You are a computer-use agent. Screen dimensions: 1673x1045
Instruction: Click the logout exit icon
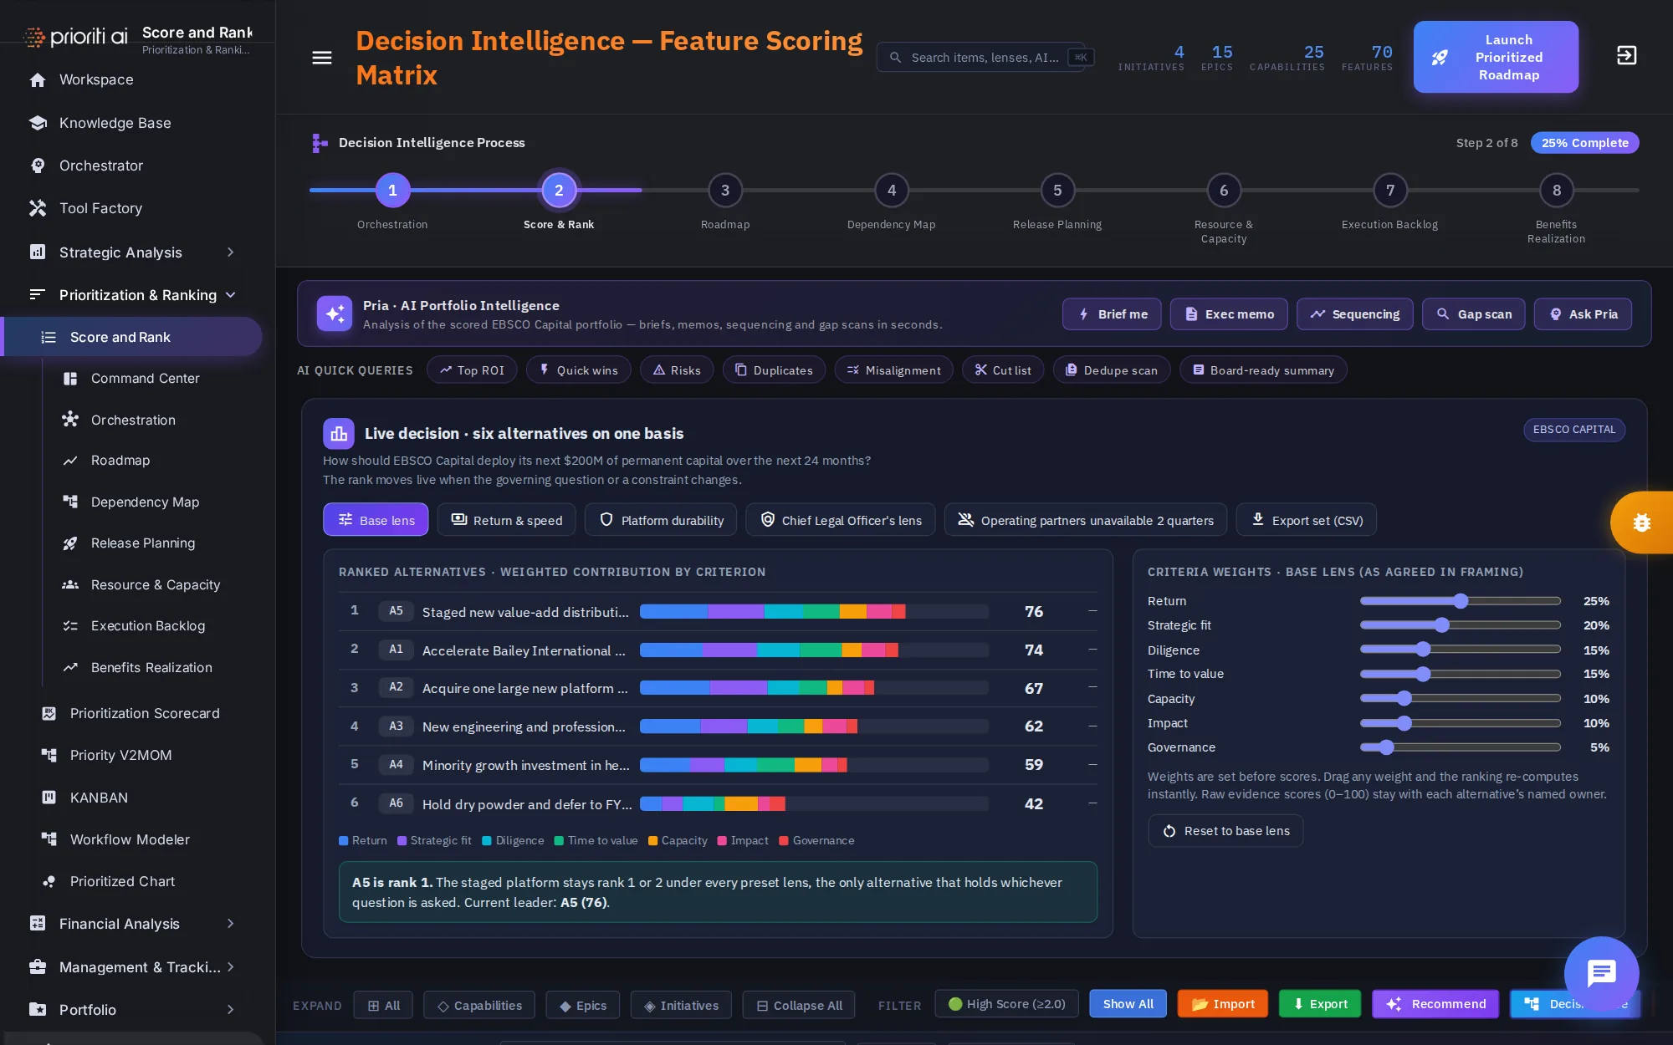pyautogui.click(x=1626, y=56)
